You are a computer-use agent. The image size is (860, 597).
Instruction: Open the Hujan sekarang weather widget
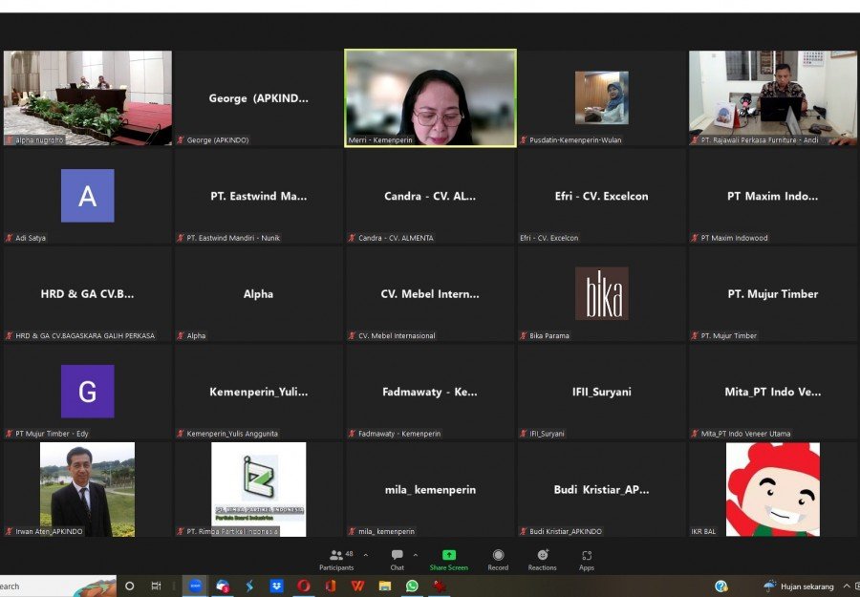point(799,586)
